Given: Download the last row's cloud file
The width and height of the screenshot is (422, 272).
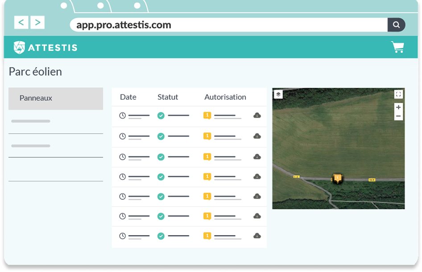Looking at the screenshot, I should 257,236.
